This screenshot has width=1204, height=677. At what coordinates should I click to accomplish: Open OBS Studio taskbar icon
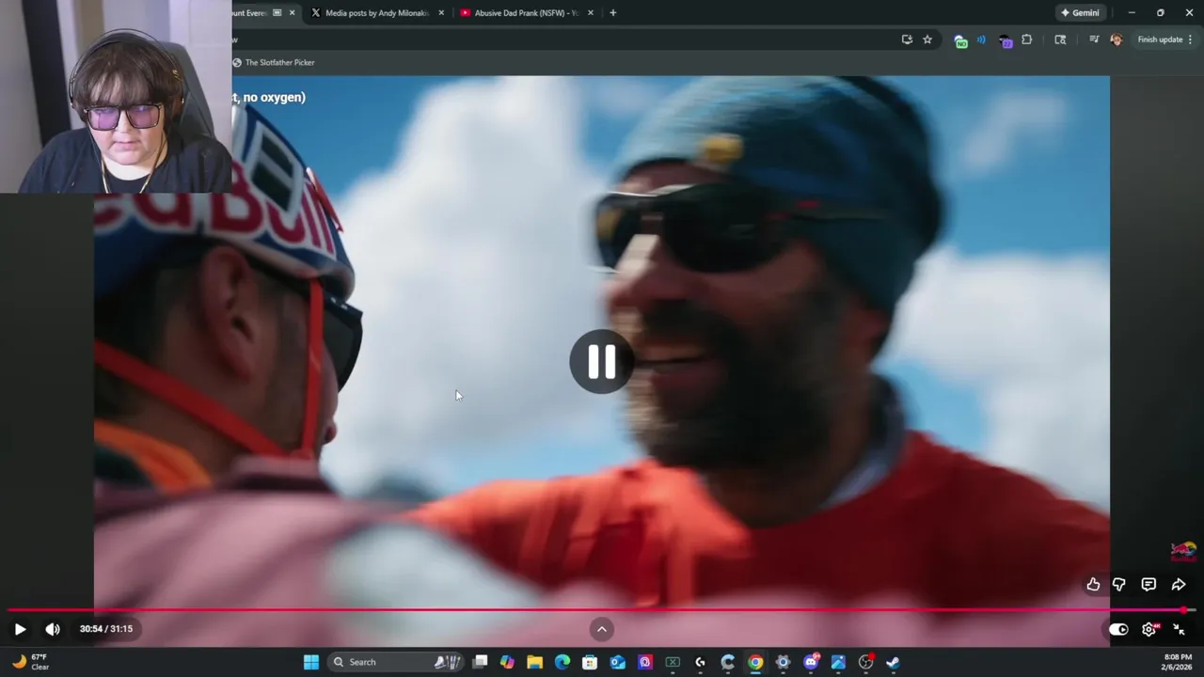coord(866,662)
